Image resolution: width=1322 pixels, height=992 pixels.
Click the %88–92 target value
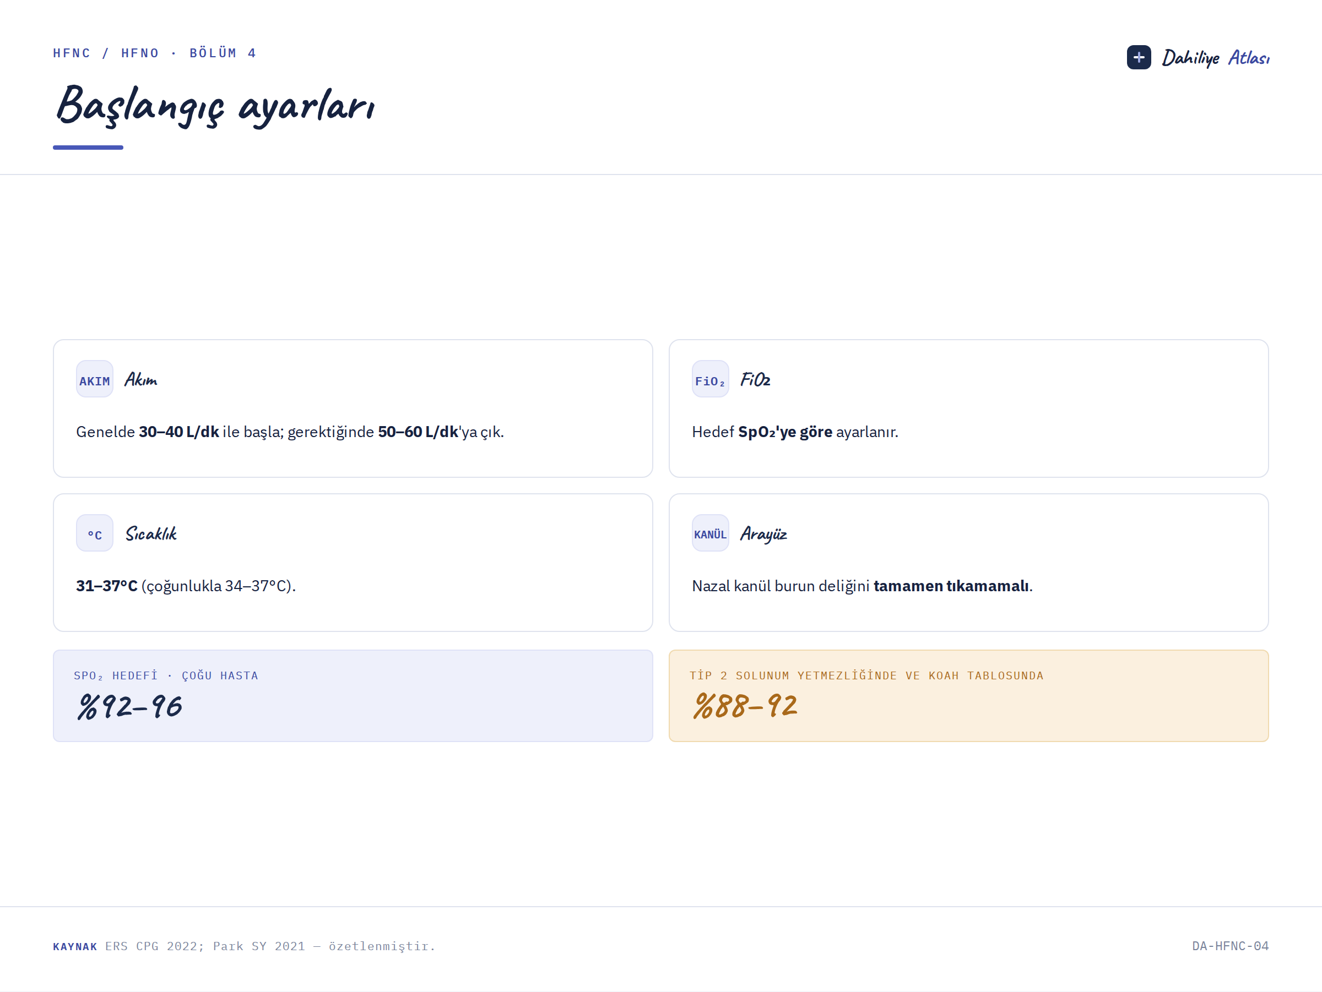(745, 706)
